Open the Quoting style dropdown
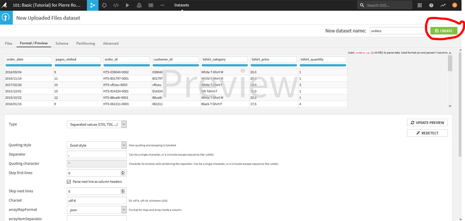Viewport: 465px width, 221px height. pyautogui.click(x=97, y=145)
